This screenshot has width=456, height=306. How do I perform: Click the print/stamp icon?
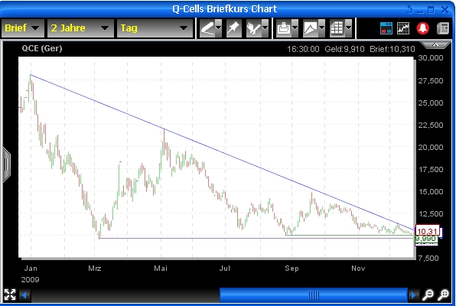tap(284, 28)
